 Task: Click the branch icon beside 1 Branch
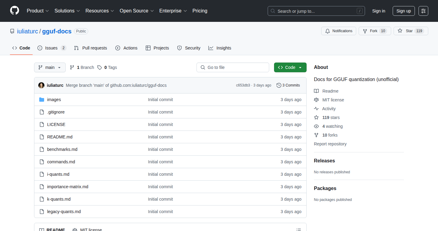(72, 67)
